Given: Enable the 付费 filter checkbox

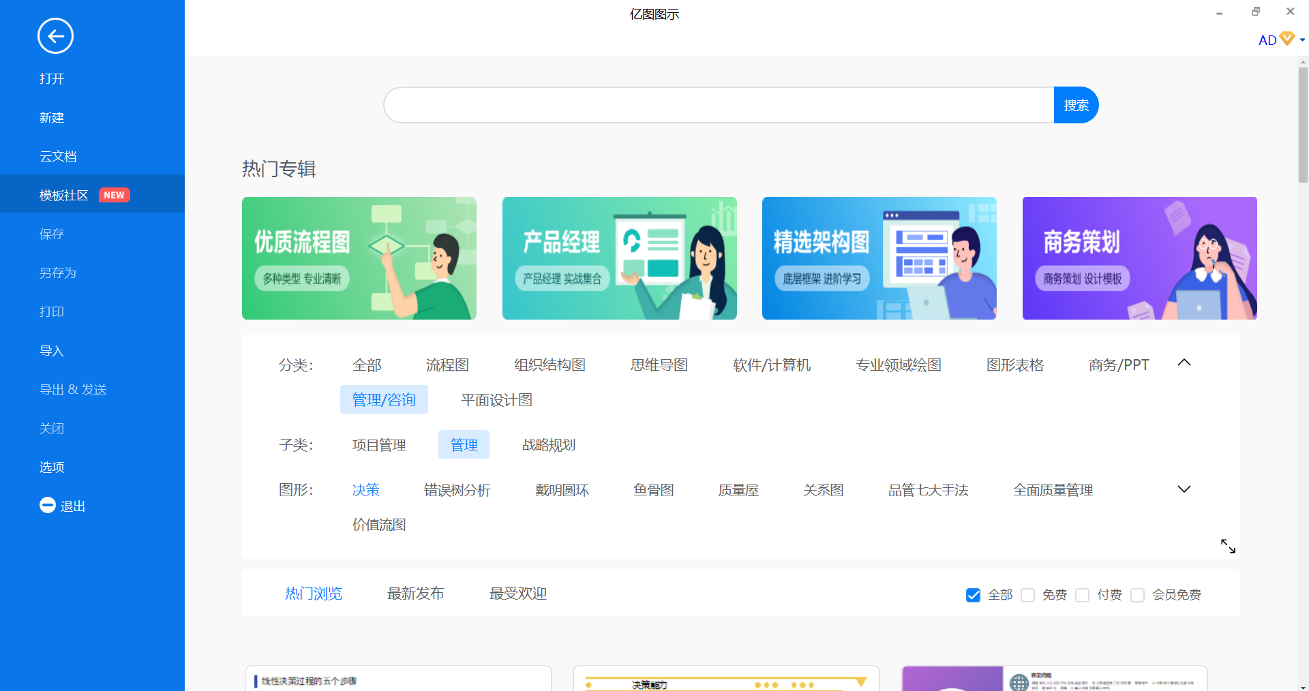Looking at the screenshot, I should 1083,595.
